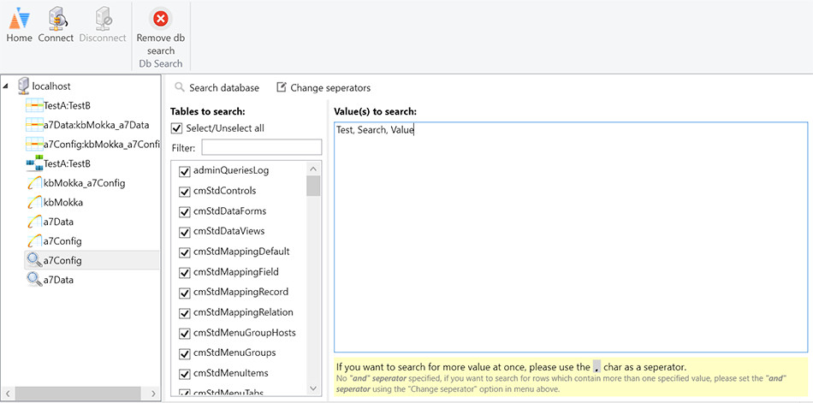Untick cmStdMenuGroups table checkbox
This screenshot has height=403, width=813.
[184, 353]
